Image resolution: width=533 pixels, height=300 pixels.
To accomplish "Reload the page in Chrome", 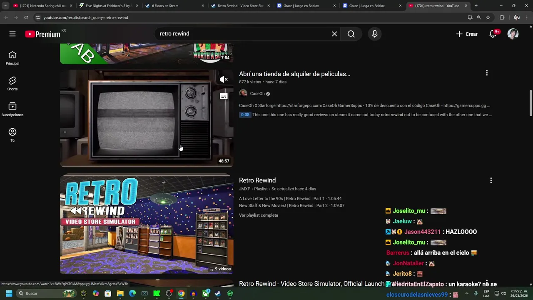I will (26, 17).
